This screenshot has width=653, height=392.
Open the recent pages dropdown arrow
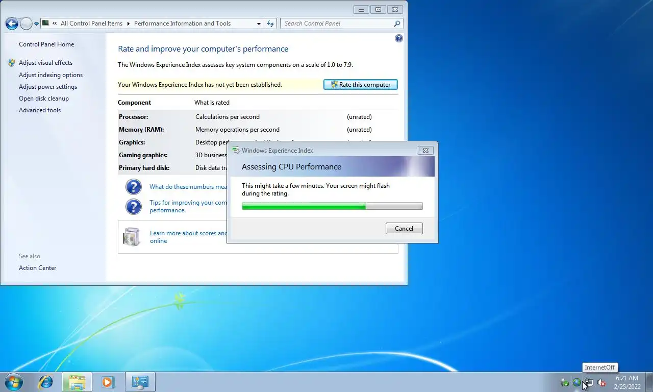pos(36,24)
